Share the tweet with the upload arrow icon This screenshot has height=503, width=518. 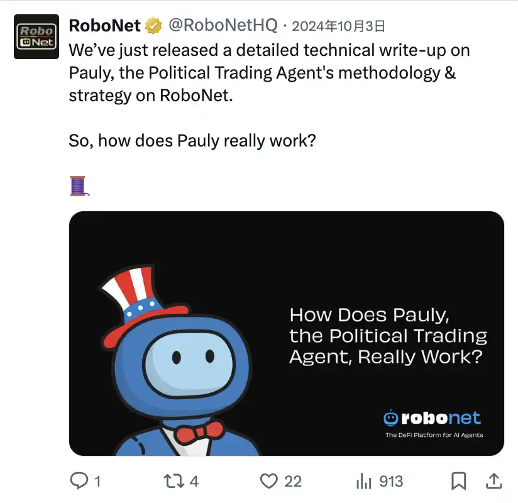coord(495,481)
